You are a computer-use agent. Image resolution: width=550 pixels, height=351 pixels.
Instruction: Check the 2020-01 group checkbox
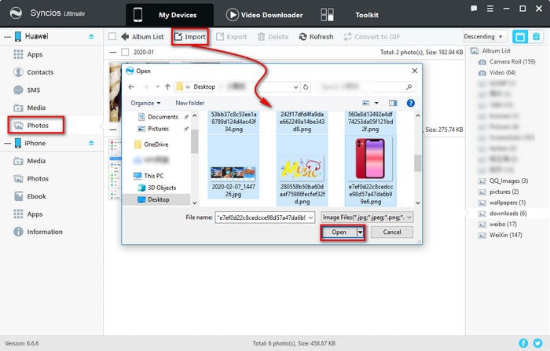112,52
